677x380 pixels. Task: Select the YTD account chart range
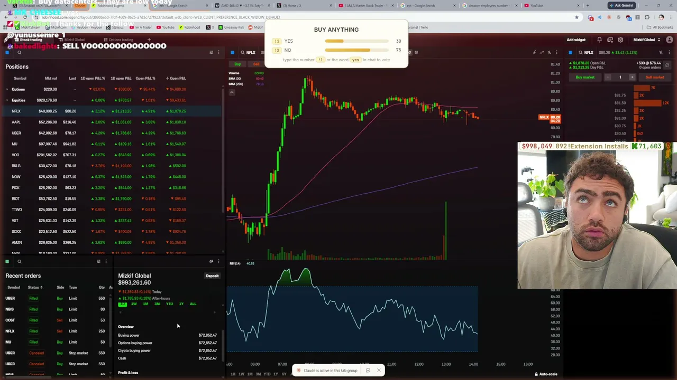(x=169, y=303)
